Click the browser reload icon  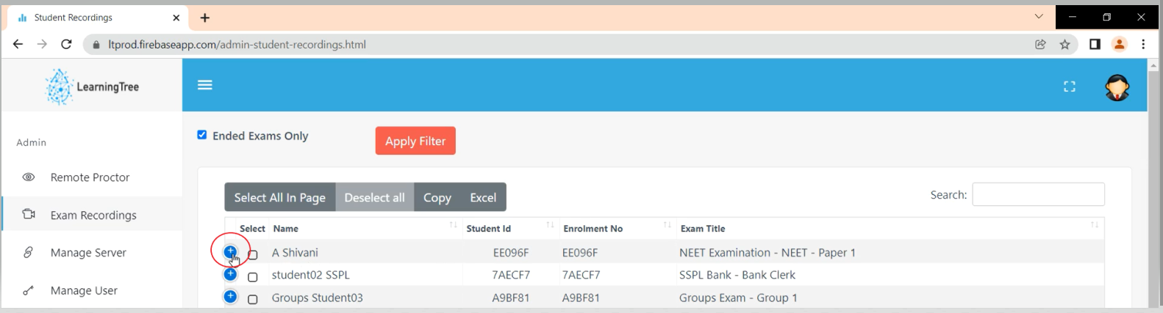66,45
